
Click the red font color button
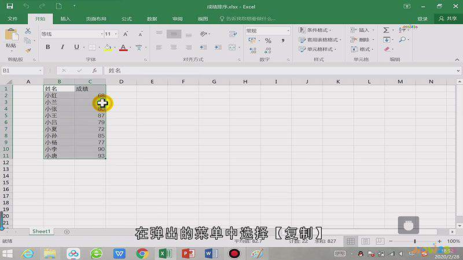tap(123, 47)
